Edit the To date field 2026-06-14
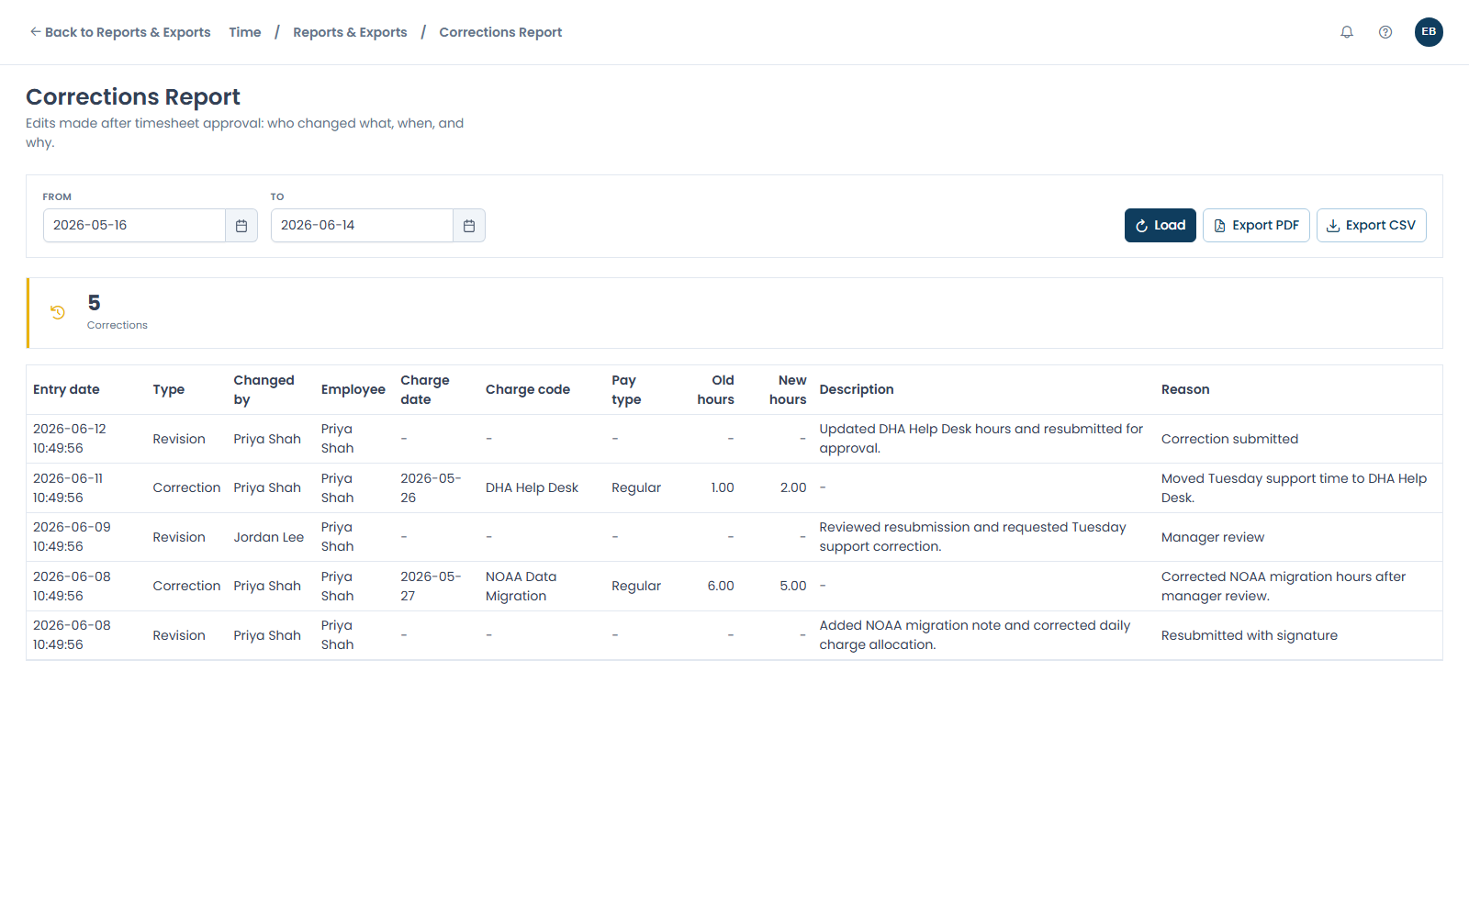The width and height of the screenshot is (1469, 918). 362,226
